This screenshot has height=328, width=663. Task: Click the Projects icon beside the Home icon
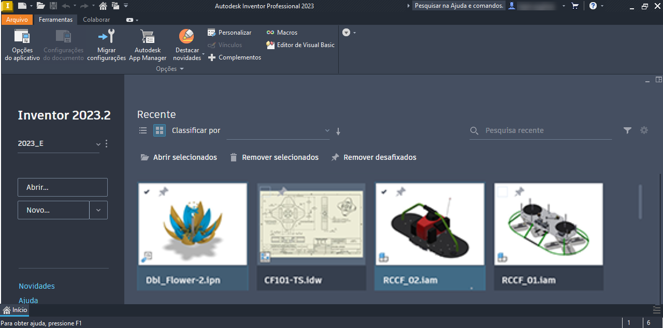(115, 6)
